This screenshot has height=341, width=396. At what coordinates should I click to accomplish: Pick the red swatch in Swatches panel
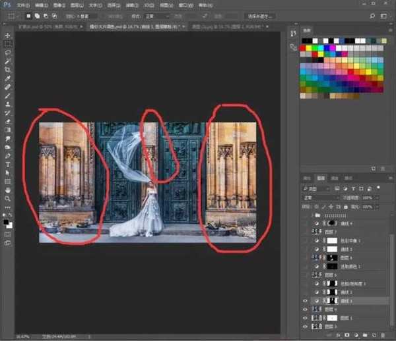tap(304, 47)
